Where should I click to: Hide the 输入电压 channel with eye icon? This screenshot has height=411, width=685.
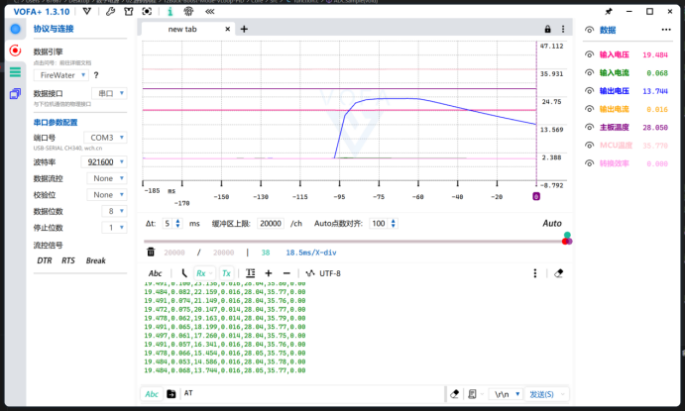[x=589, y=55]
